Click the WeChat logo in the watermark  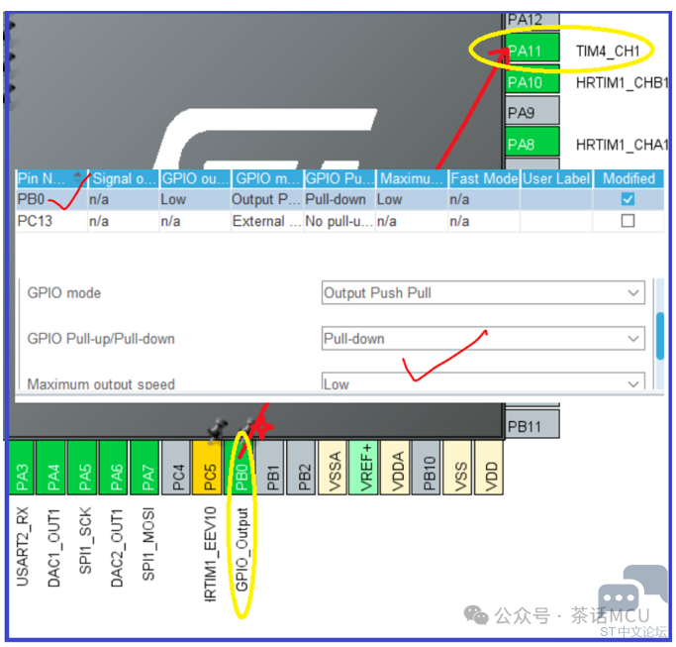(477, 615)
